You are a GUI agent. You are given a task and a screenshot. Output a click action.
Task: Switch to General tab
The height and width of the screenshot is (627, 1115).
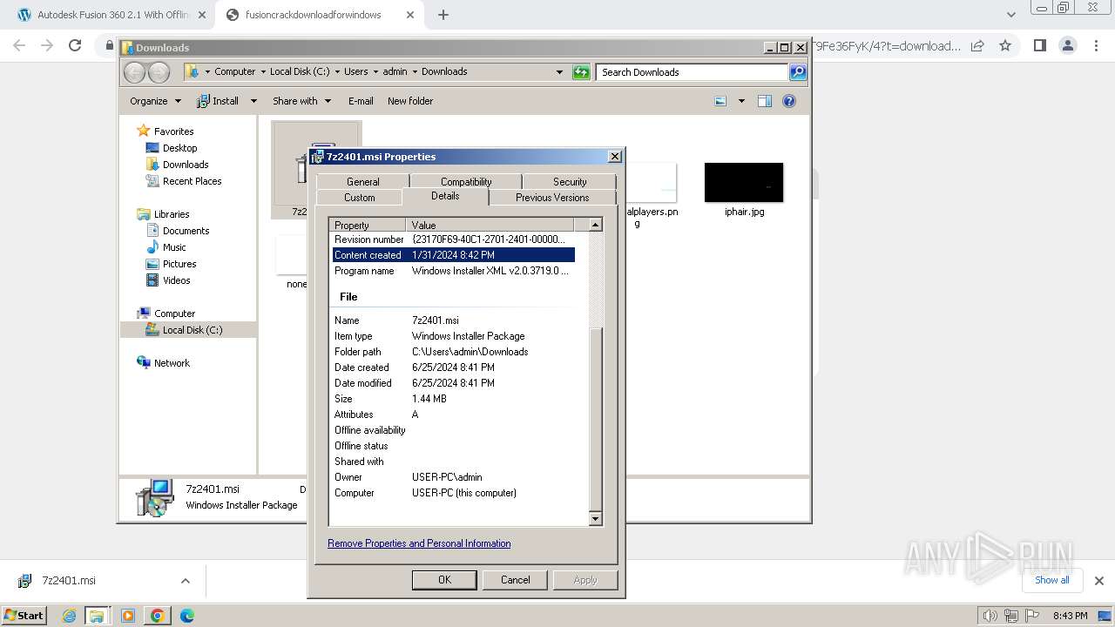coord(362,182)
